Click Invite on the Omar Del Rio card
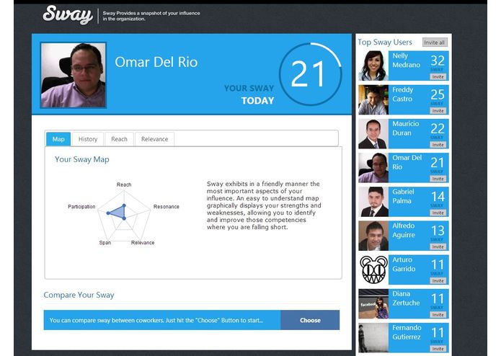 tap(438, 179)
